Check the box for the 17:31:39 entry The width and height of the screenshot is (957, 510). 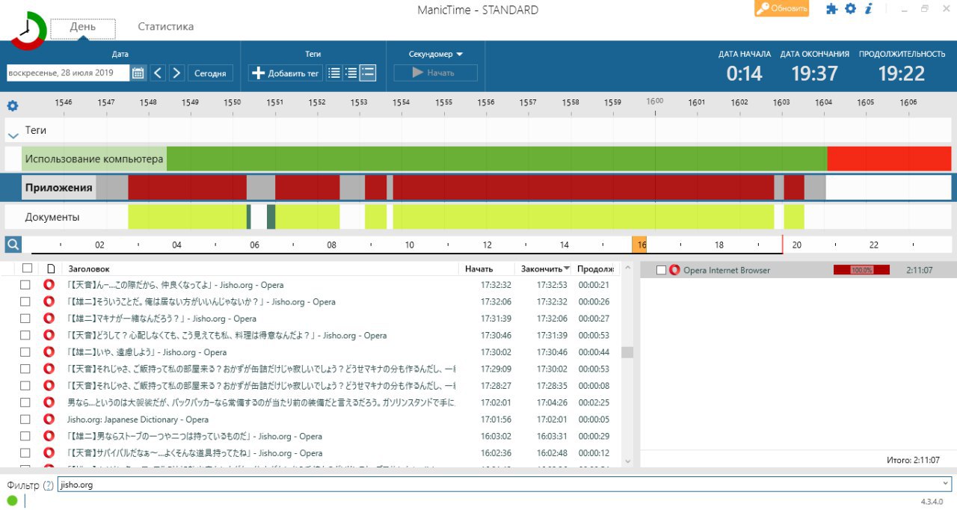[25, 319]
